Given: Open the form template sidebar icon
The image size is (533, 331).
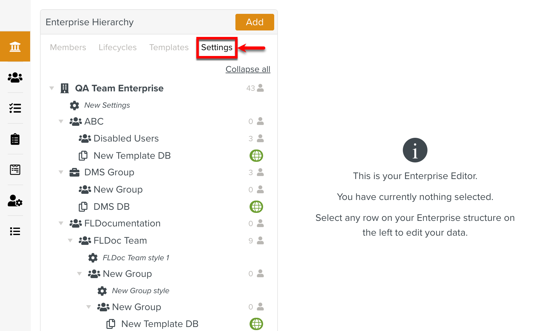Looking at the screenshot, I should click(15, 170).
